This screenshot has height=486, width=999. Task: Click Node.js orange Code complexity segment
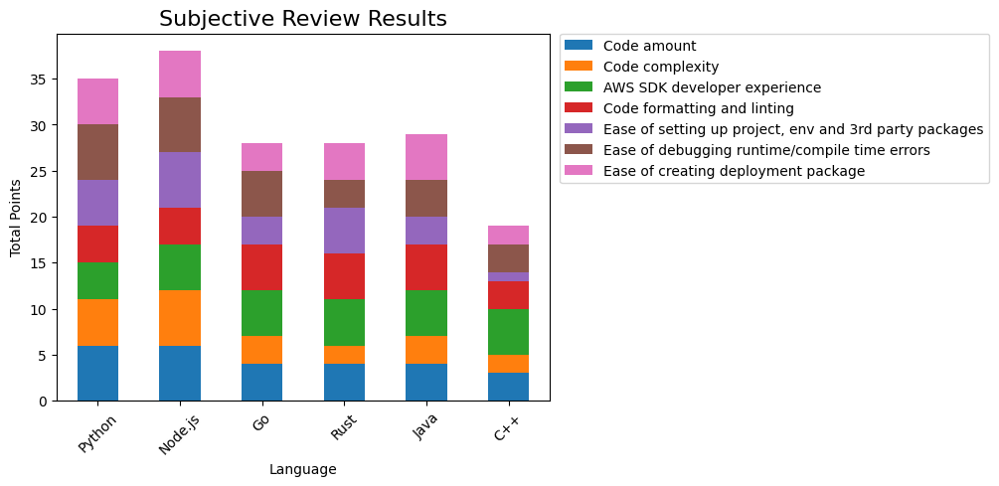coord(180,318)
